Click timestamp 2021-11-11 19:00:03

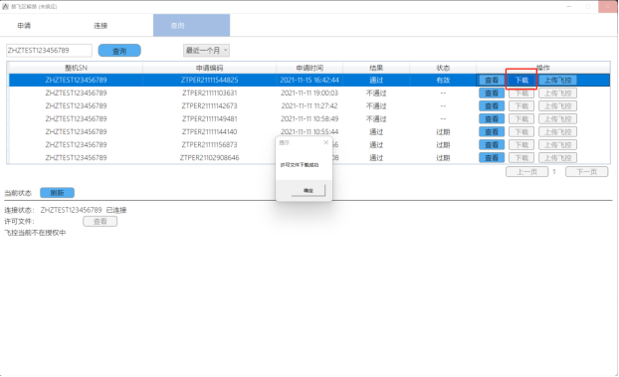309,94
